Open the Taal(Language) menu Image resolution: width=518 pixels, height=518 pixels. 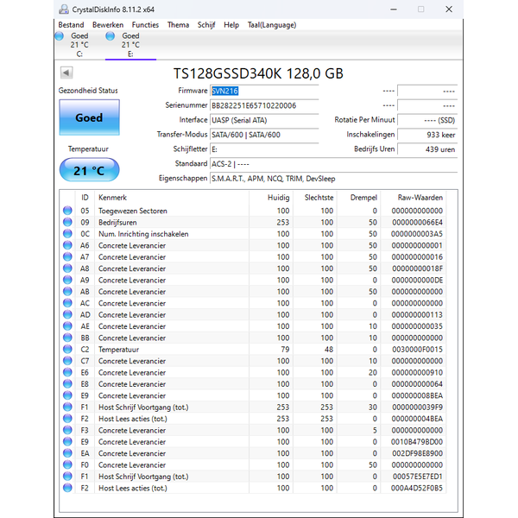(272, 25)
